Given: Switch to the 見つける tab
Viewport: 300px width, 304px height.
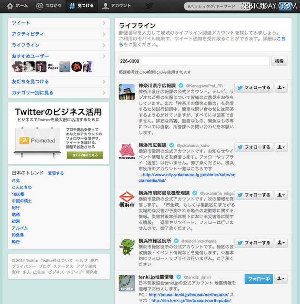Looking at the screenshot, I should pyautogui.click(x=81, y=6).
